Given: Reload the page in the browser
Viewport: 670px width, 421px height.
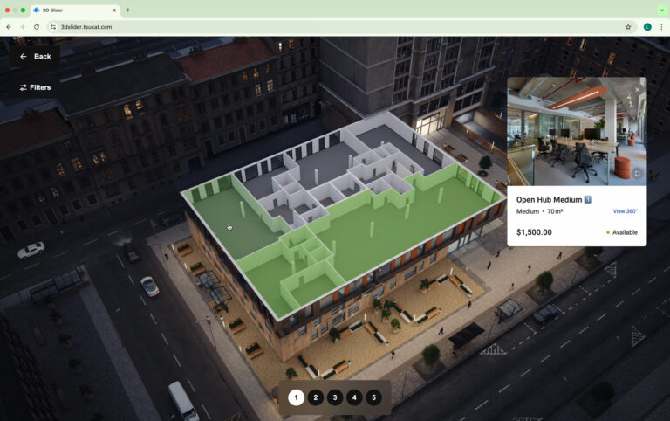Looking at the screenshot, I should coord(37,27).
